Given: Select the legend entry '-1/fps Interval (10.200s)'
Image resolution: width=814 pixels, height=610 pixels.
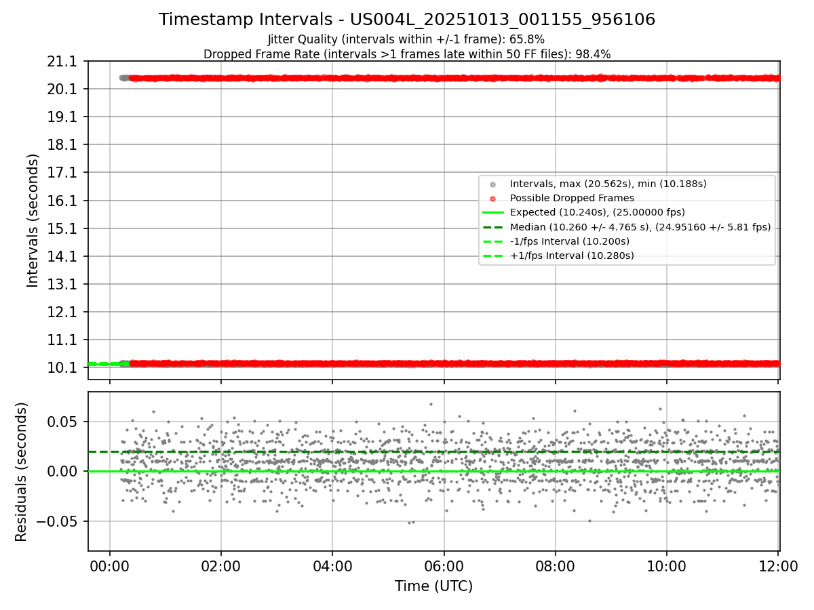Looking at the screenshot, I should [570, 241].
